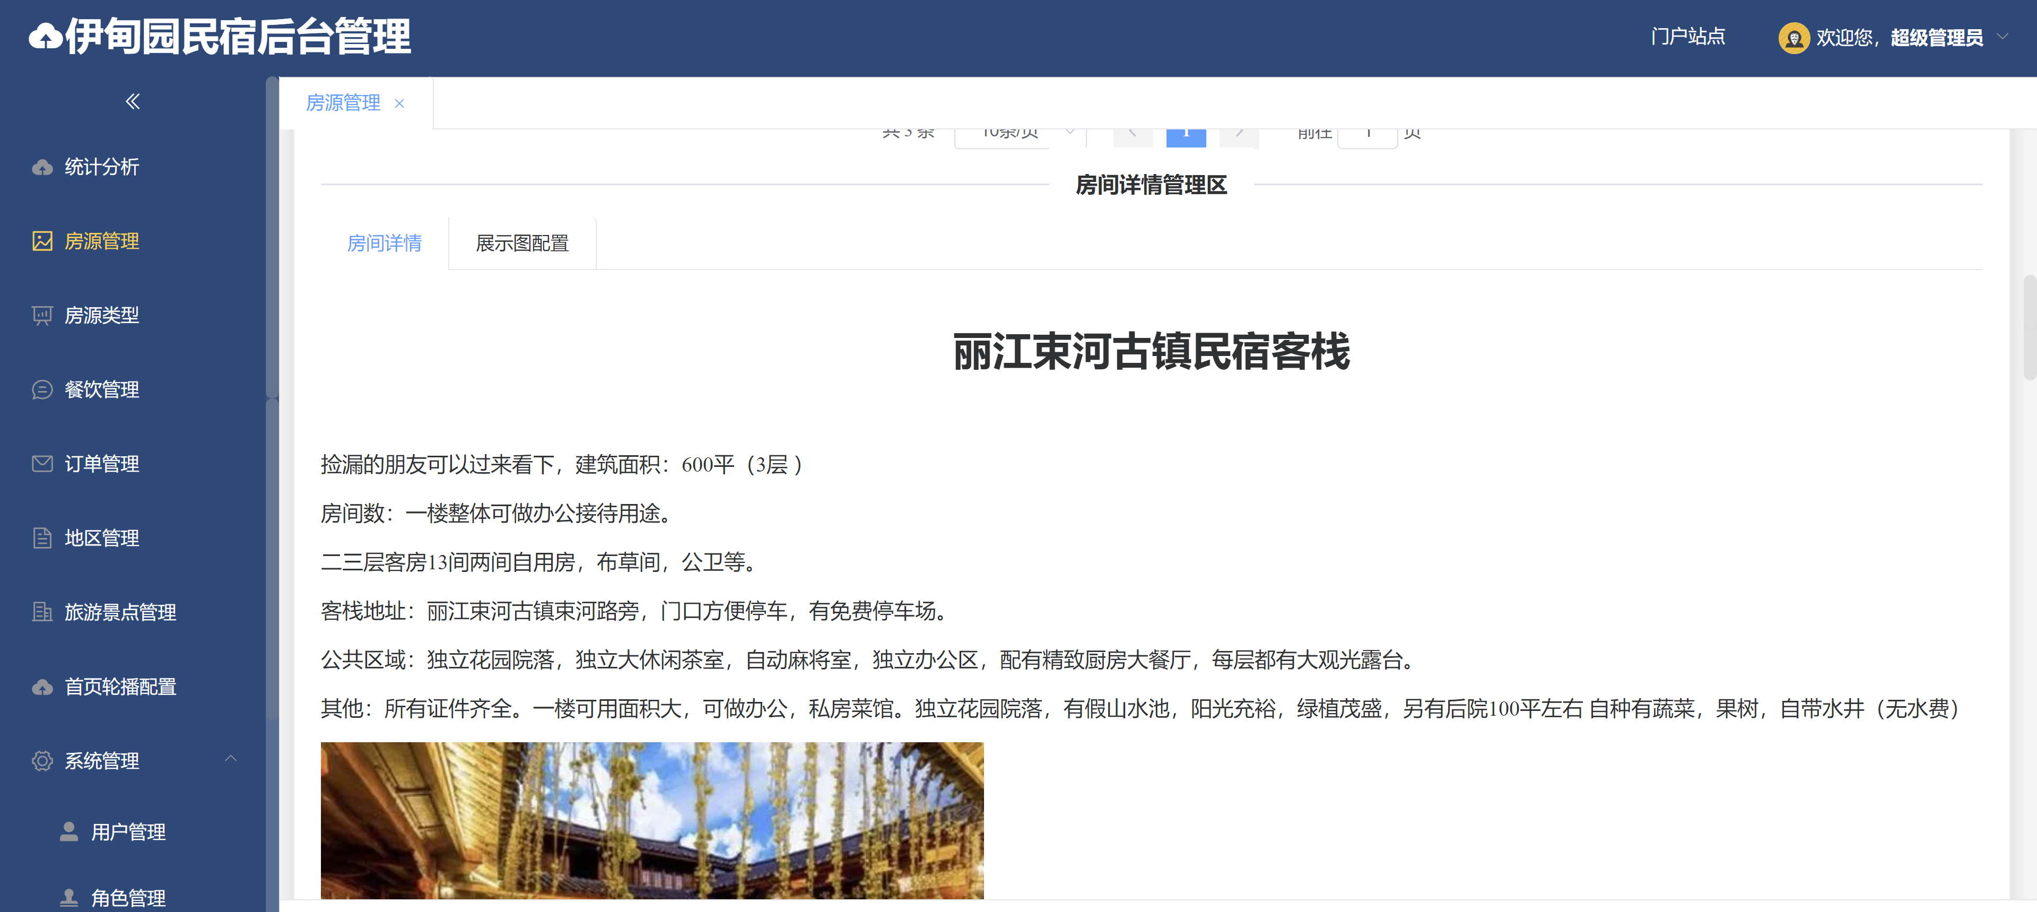Click the jump-to-page input field
The width and height of the screenshot is (2037, 912).
(x=1367, y=137)
